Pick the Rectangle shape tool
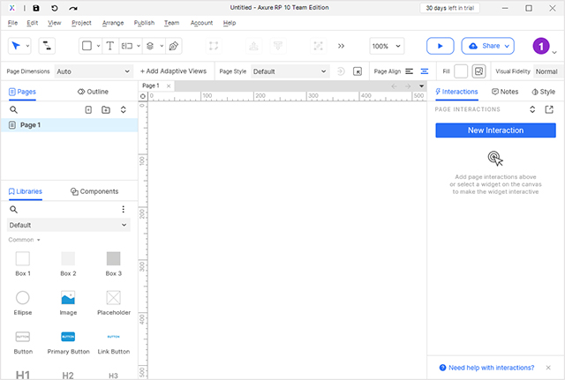This screenshot has width=565, height=380. (x=87, y=46)
